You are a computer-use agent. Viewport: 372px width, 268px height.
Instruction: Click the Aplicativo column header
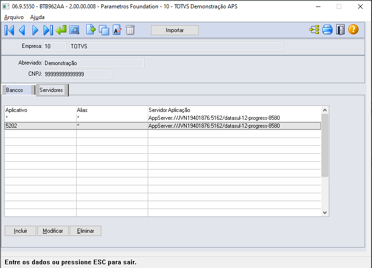tap(40, 110)
